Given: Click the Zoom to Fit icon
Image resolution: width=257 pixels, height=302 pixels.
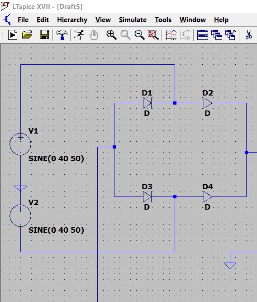Looking at the screenshot, I should click(153, 35).
